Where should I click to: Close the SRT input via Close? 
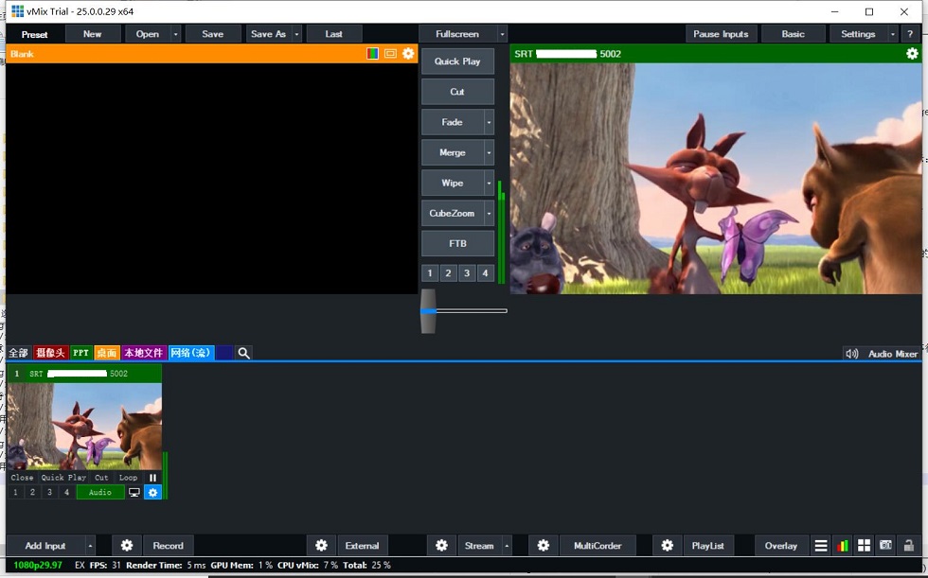coord(23,478)
